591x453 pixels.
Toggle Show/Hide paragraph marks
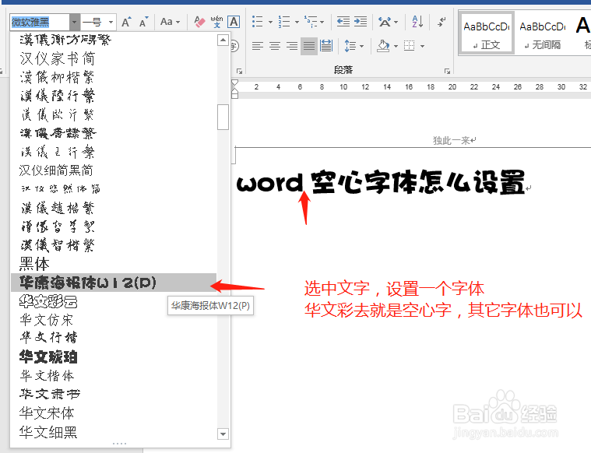click(x=441, y=22)
